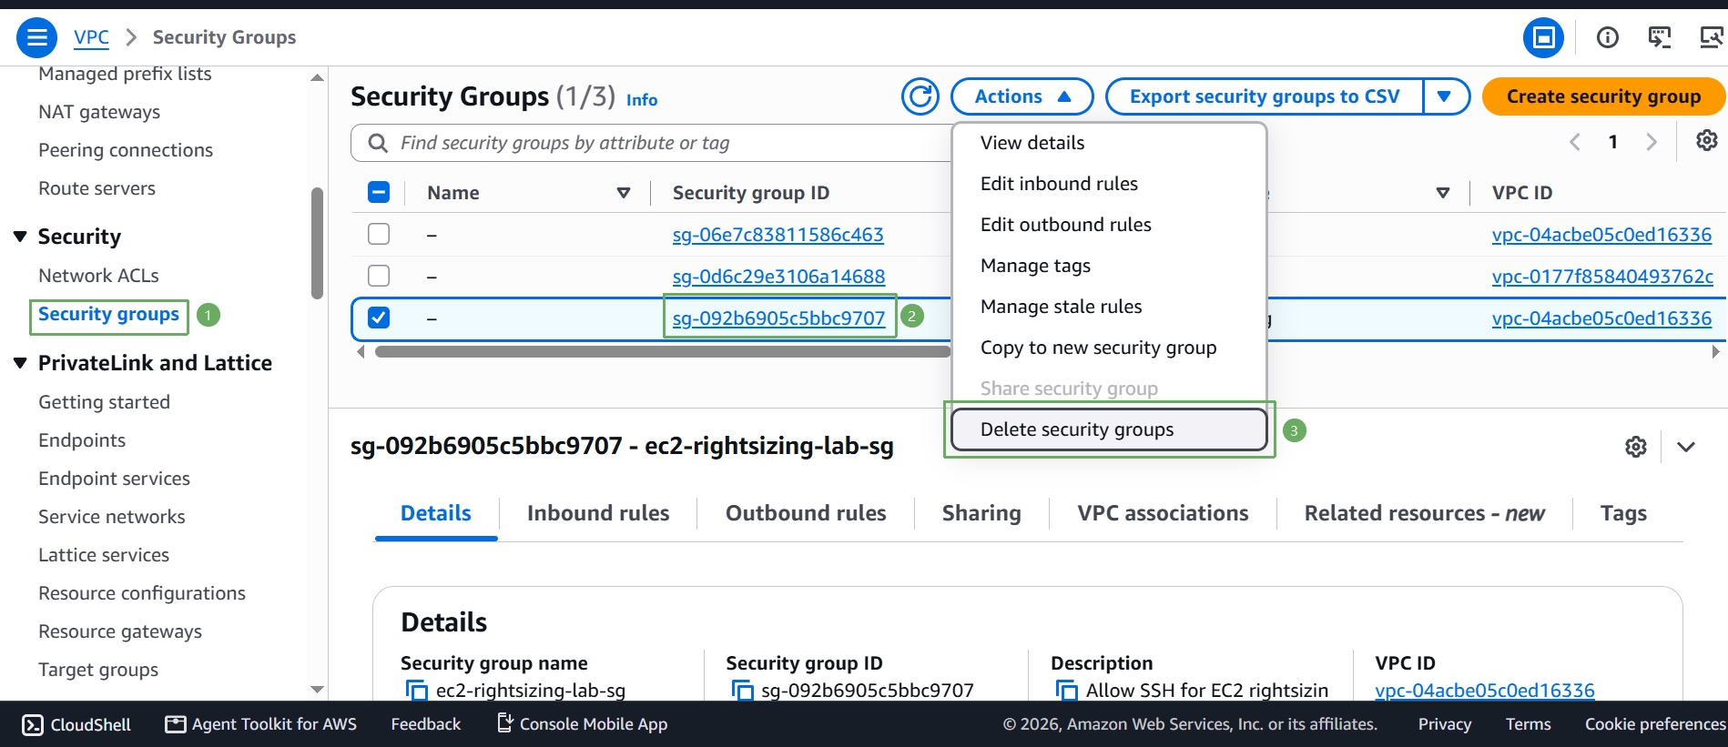Choose Edit inbound rules
Image resolution: width=1728 pixels, height=747 pixels.
tap(1109, 184)
